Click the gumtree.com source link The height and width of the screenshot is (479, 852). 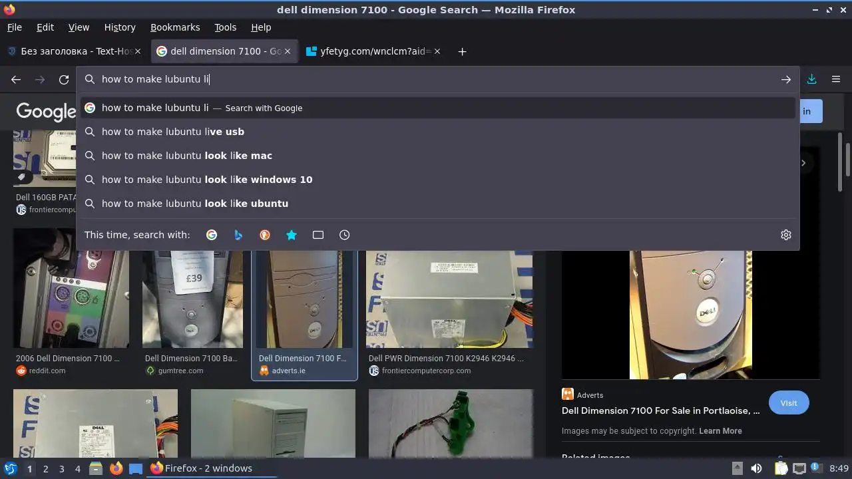pos(180,371)
